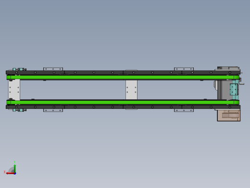Click the green Y axis arrow of the triad
Viewport: 250px width, 188px height.
(x=15, y=168)
